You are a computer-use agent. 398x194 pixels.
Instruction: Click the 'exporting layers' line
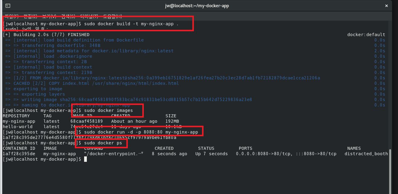(35, 94)
